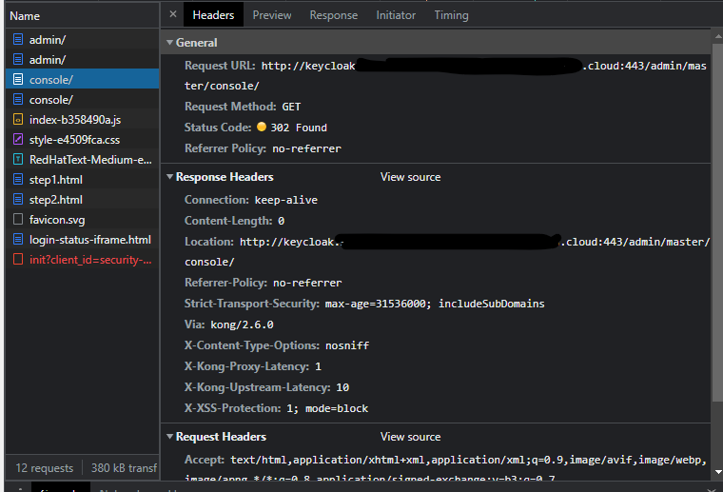This screenshot has width=723, height=492.
Task: Click the 12 requests status entry
Action: click(45, 468)
